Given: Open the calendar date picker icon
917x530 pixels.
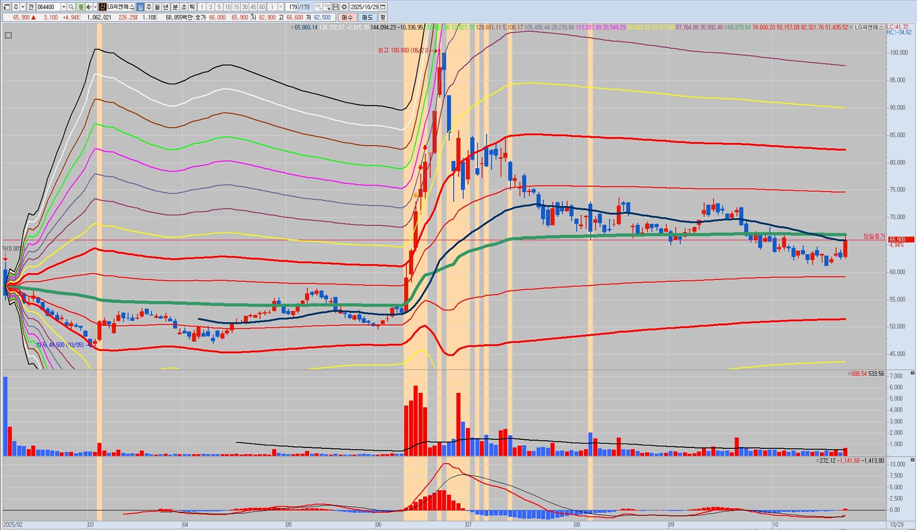Looking at the screenshot, I should 383,7.
